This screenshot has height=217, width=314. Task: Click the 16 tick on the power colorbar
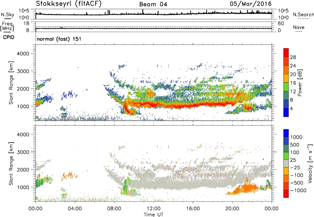293,83
